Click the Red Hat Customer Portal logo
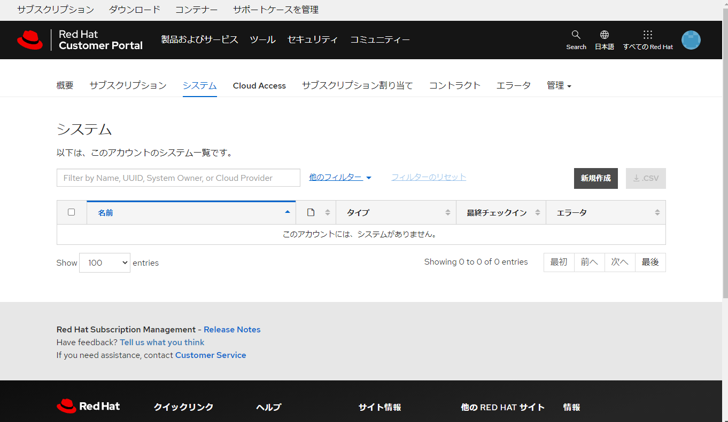Image resolution: width=728 pixels, height=422 pixels. pyautogui.click(x=80, y=39)
